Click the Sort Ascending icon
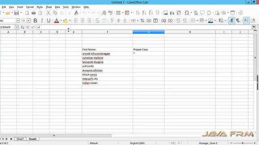 pyautogui.click(x=144, y=13)
